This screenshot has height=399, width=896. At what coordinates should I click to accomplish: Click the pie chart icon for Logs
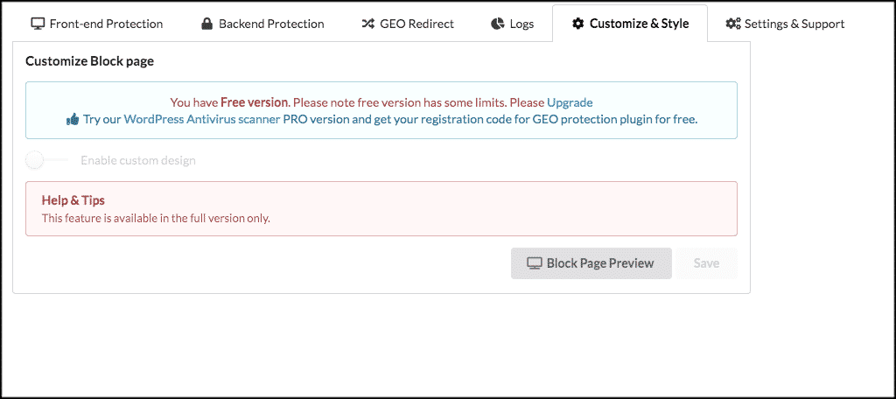click(x=498, y=24)
